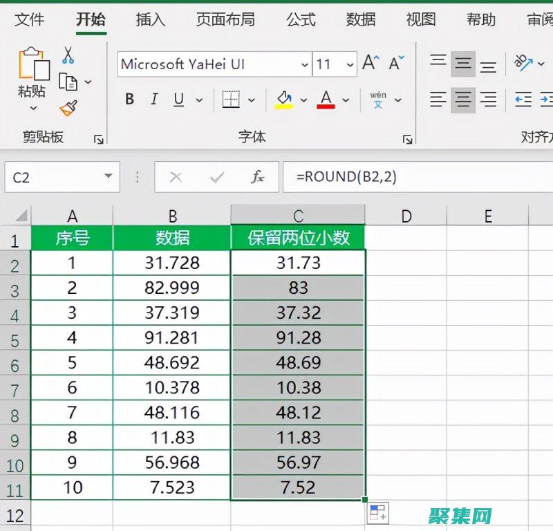Open the font size dropdown
Viewport: 553px width, 531px height.
point(350,64)
